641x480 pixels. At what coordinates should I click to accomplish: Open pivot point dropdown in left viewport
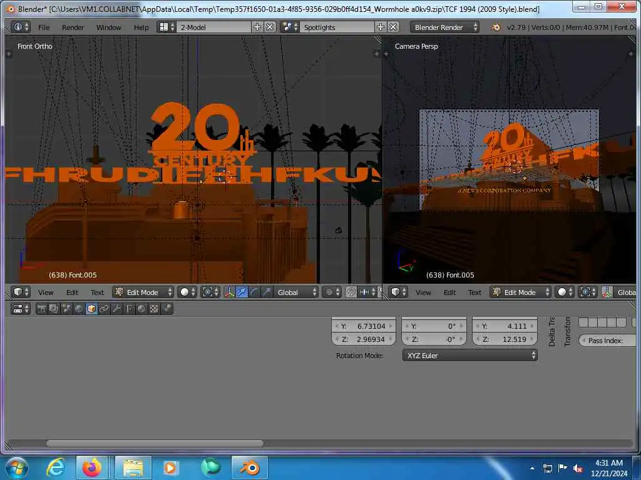(210, 292)
